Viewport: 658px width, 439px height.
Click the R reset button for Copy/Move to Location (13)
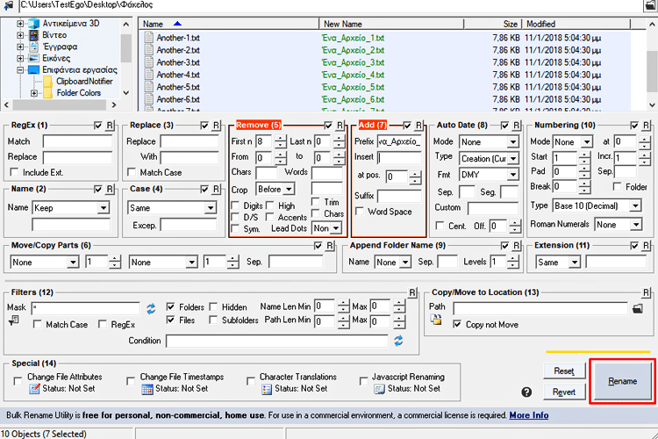tap(646, 292)
